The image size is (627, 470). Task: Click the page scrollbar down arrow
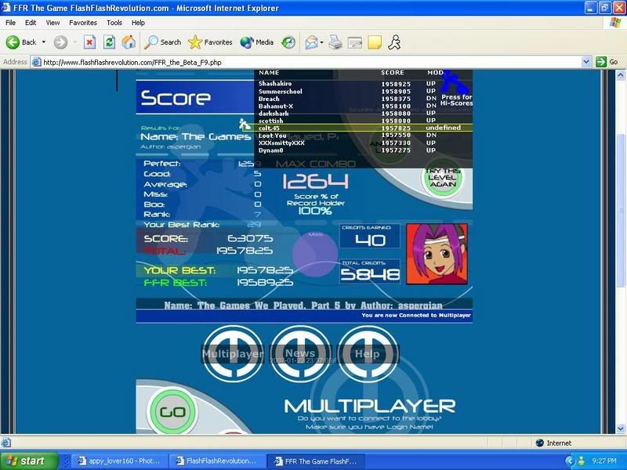tap(621, 428)
